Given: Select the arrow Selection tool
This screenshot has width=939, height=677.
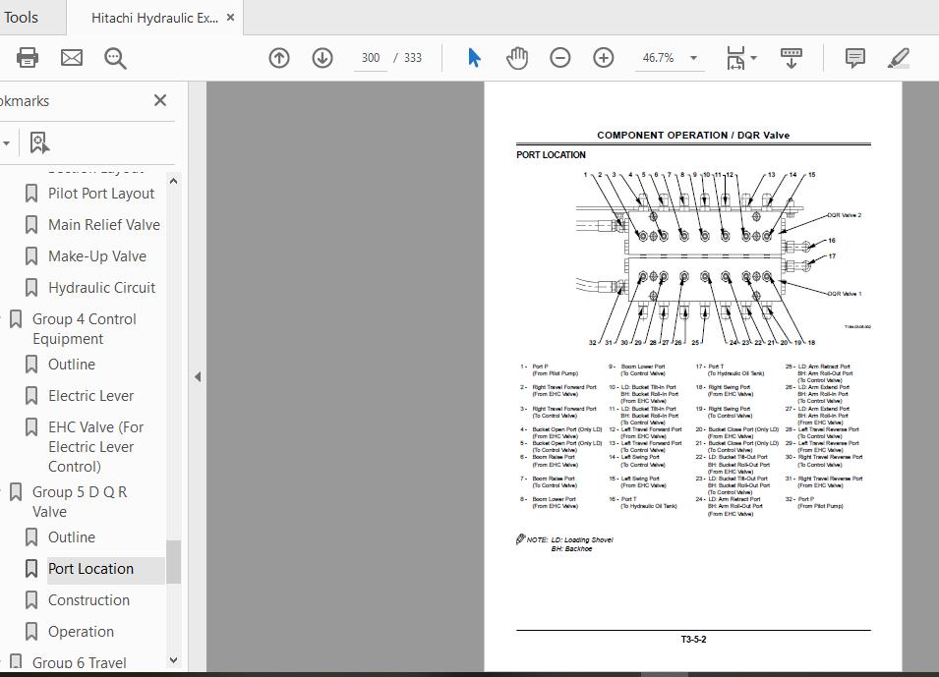Looking at the screenshot, I should 474,58.
